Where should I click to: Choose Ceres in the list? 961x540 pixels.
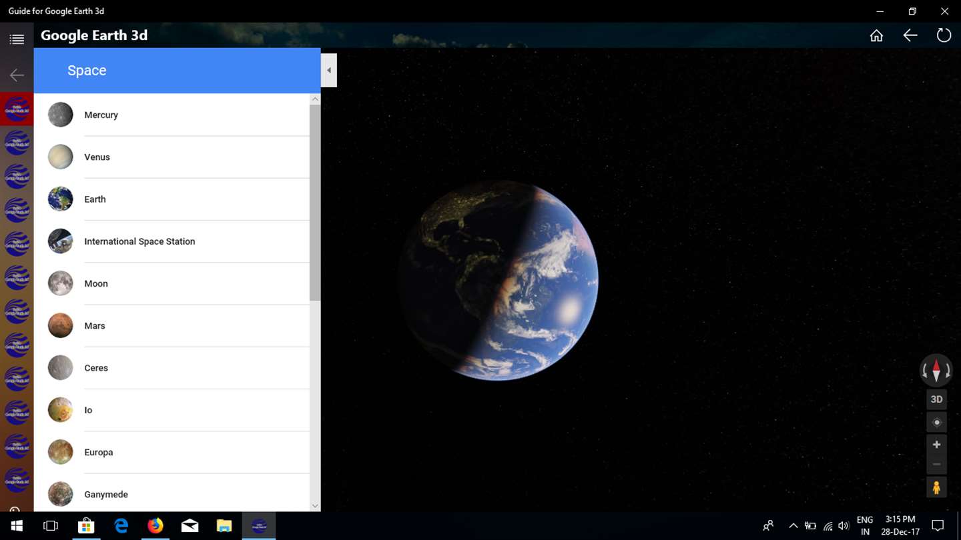(172, 368)
